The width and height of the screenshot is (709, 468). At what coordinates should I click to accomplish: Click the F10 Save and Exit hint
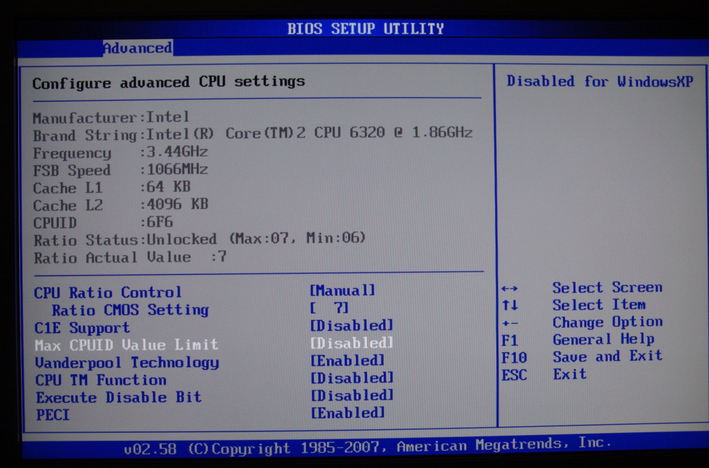click(x=582, y=357)
